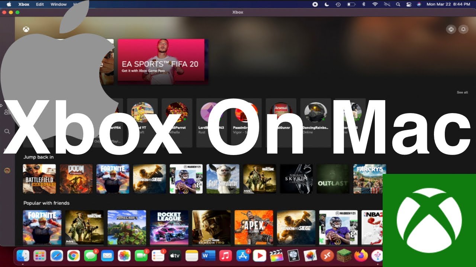Open Warzone tile in Jump back in
The height and width of the screenshot is (267, 476).
[260, 179]
